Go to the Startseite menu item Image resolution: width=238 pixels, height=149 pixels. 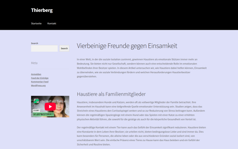coord(36,23)
